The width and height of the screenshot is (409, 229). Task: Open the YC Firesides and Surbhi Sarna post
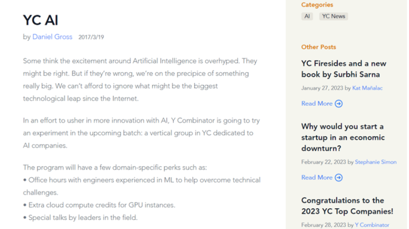click(x=343, y=69)
